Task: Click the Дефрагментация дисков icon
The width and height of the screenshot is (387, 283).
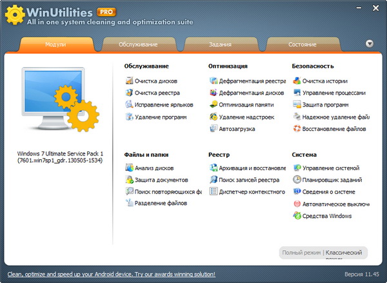Action: 213,93
